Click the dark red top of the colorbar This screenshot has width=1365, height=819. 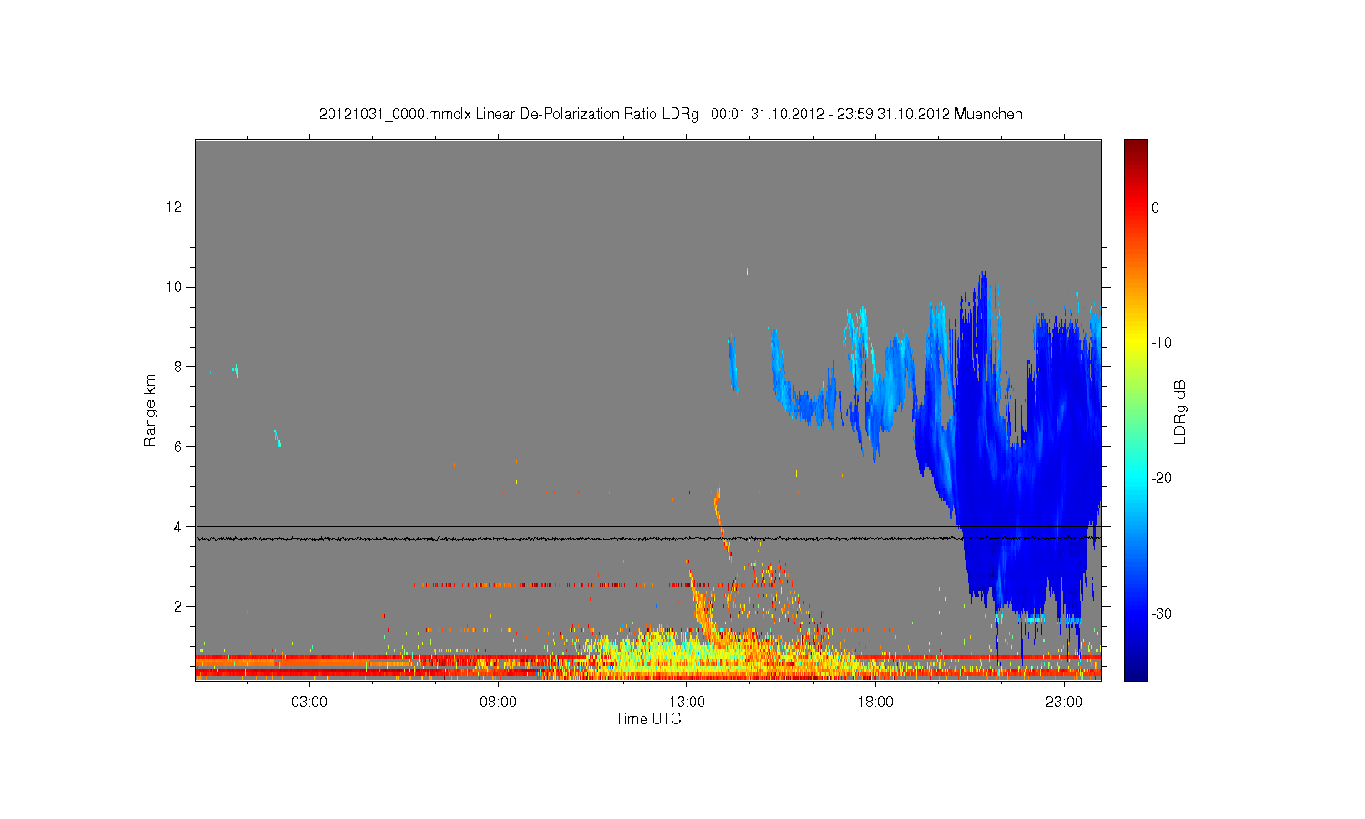click(1136, 148)
